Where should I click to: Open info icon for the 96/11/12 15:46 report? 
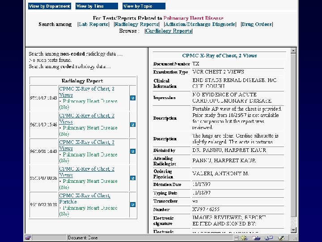[x=133, y=125]
